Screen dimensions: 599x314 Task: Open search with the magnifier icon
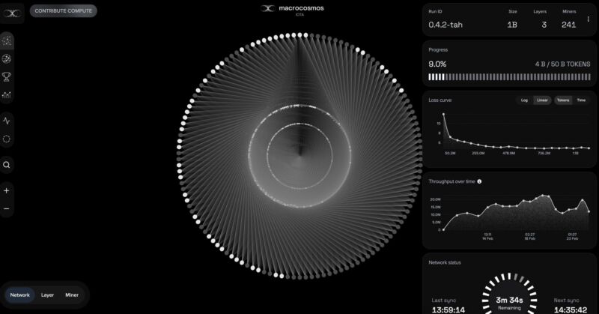(7, 165)
